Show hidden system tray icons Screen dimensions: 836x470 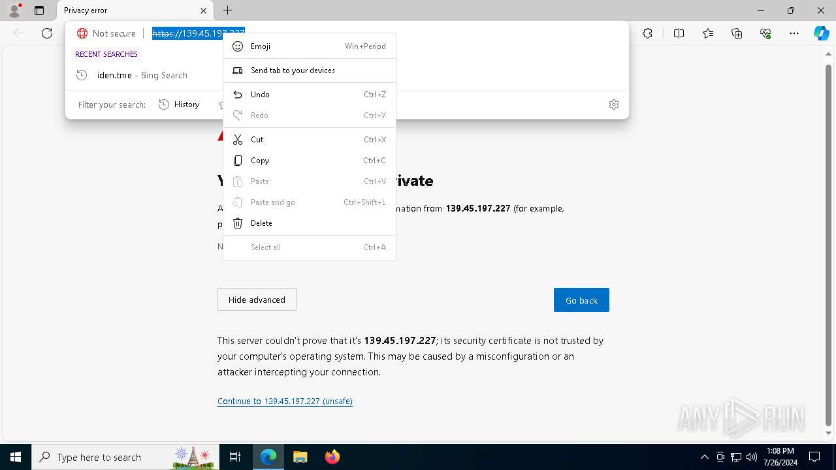tap(704, 457)
